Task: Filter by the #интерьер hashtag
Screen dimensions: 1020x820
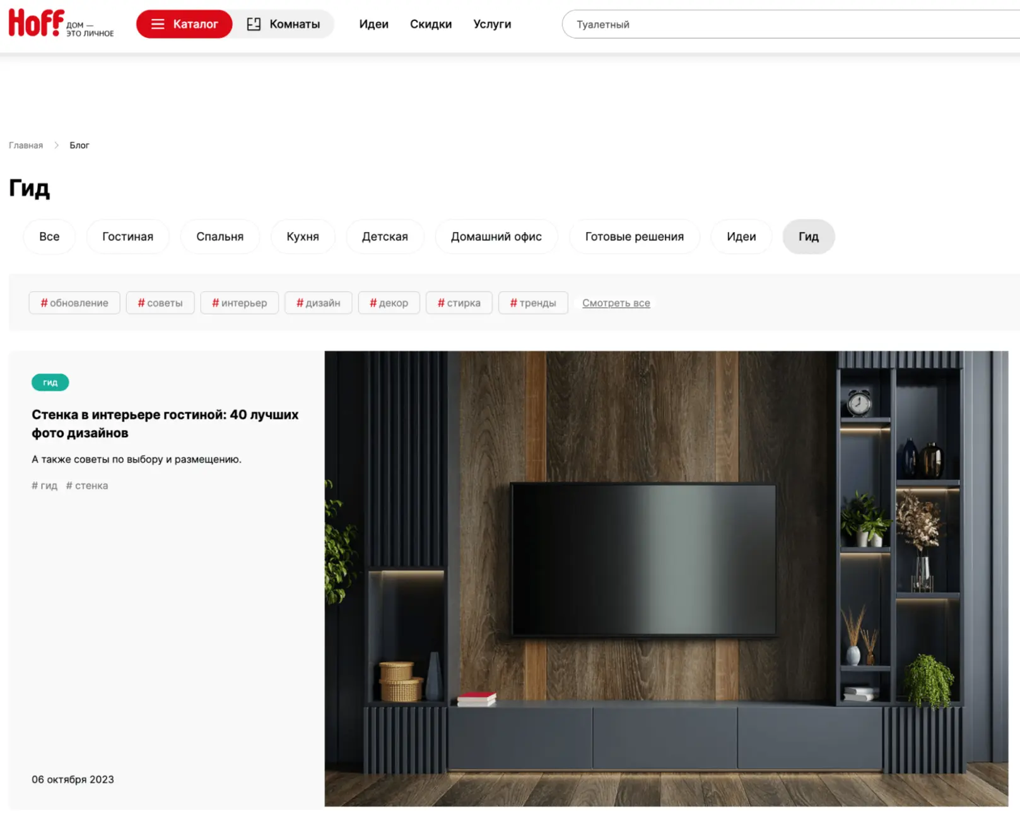Action: pos(239,303)
